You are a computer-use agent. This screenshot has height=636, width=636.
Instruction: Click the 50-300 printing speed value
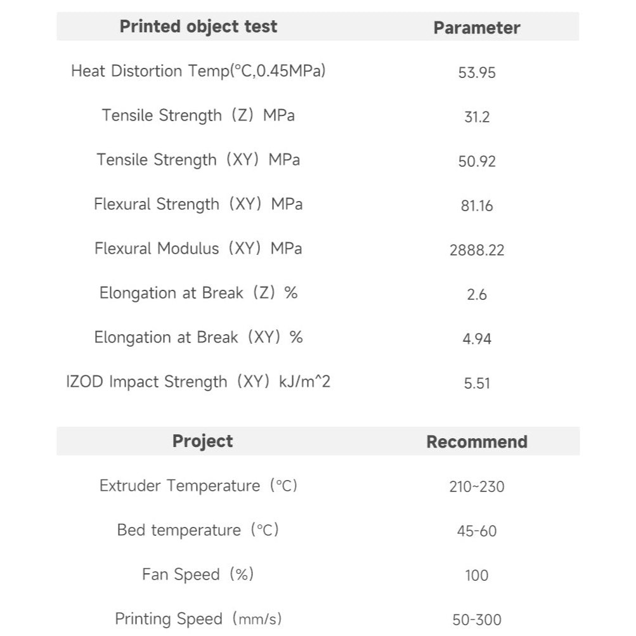click(x=477, y=620)
